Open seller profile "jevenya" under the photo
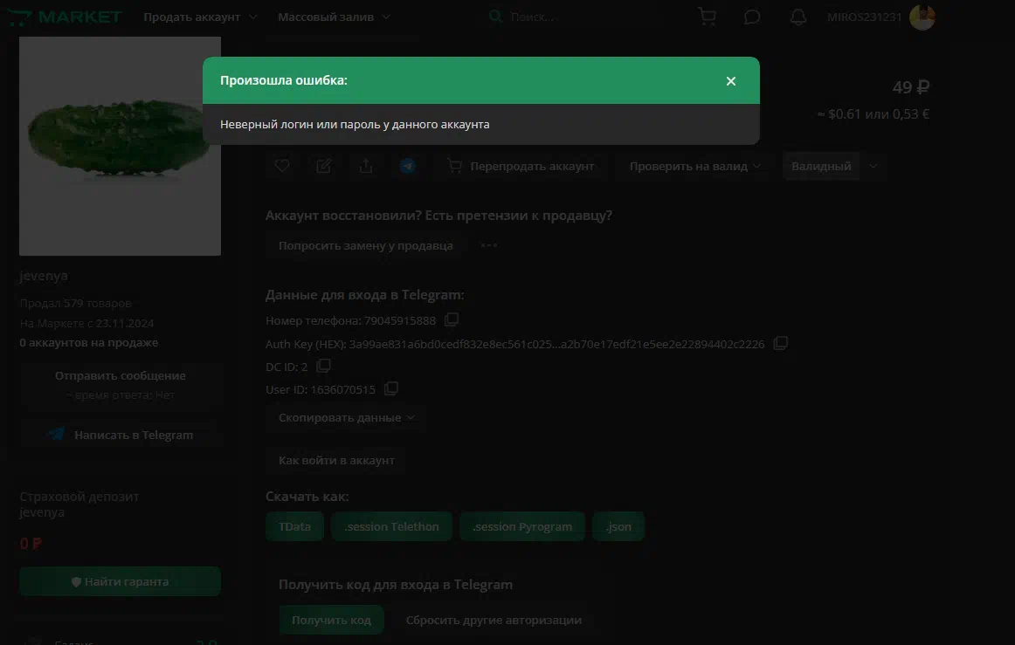The image size is (1015, 645). (44, 276)
